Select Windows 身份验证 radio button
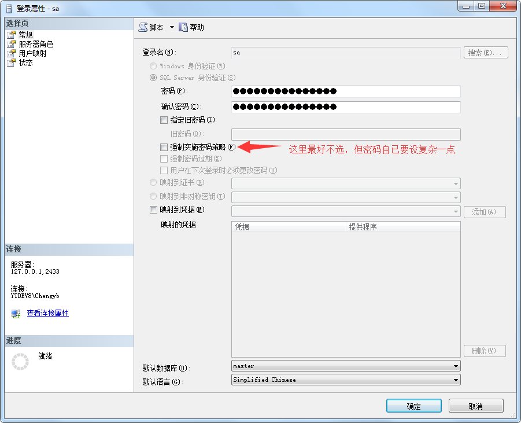 pyautogui.click(x=153, y=66)
